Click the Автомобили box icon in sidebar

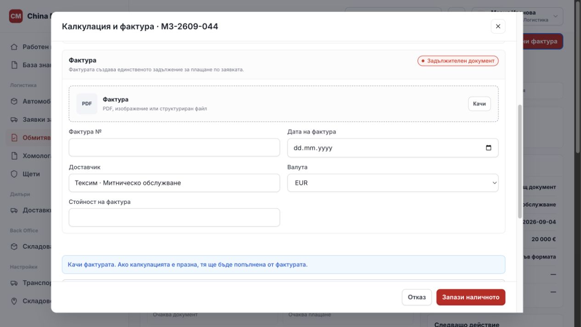point(14,101)
